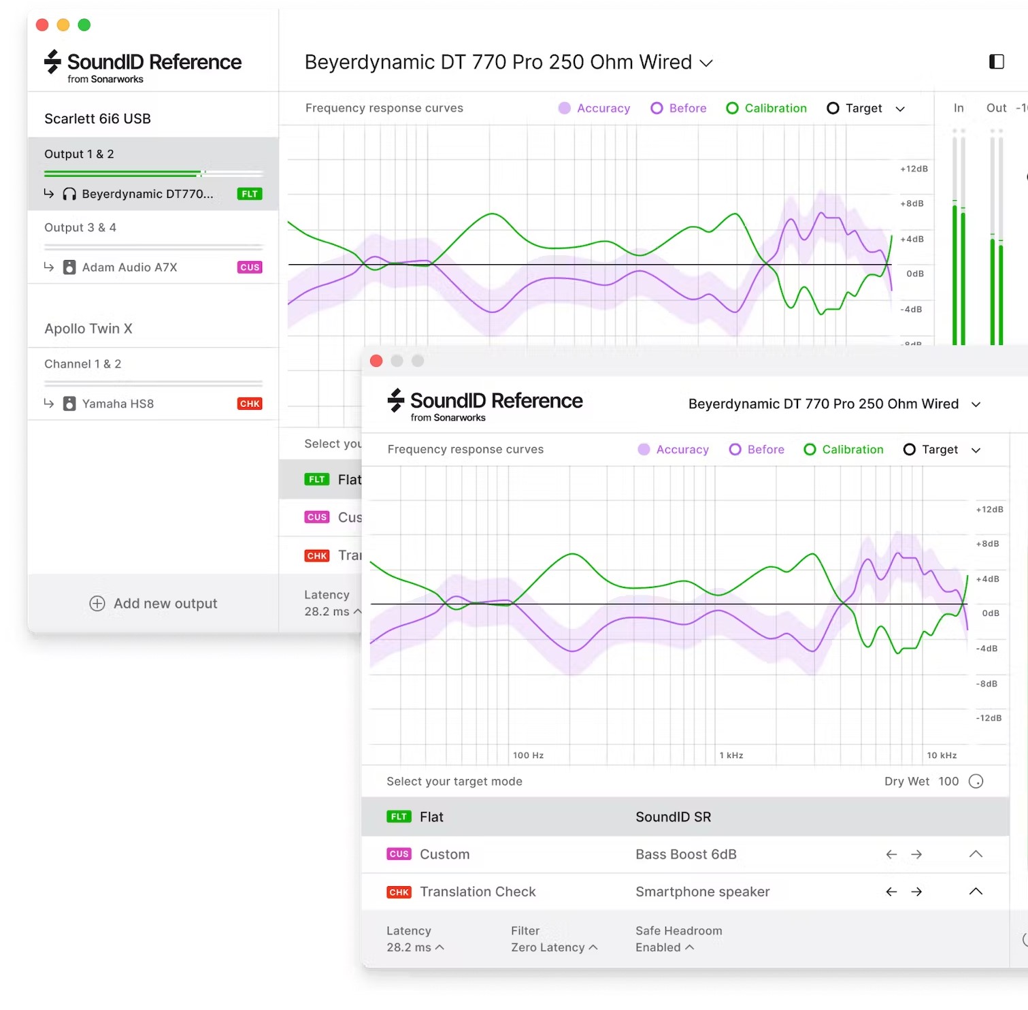
Task: Expand Translation Check row chevron
Action: [976, 892]
